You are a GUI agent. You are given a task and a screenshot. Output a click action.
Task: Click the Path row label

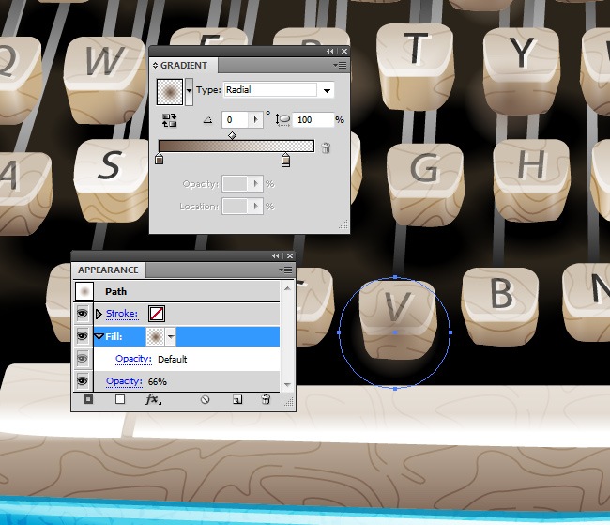116,291
